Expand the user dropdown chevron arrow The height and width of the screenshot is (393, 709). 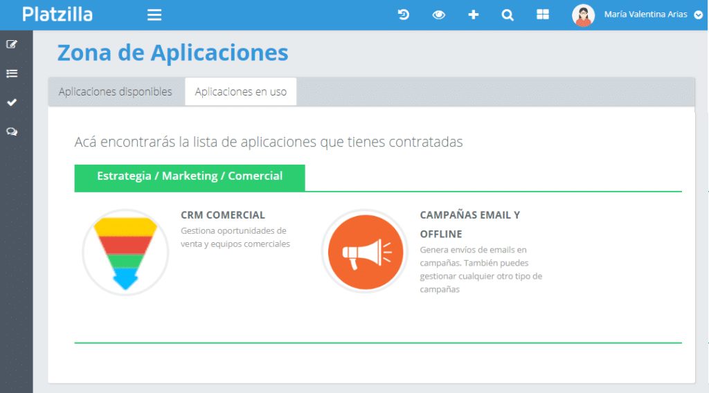pyautogui.click(x=698, y=15)
